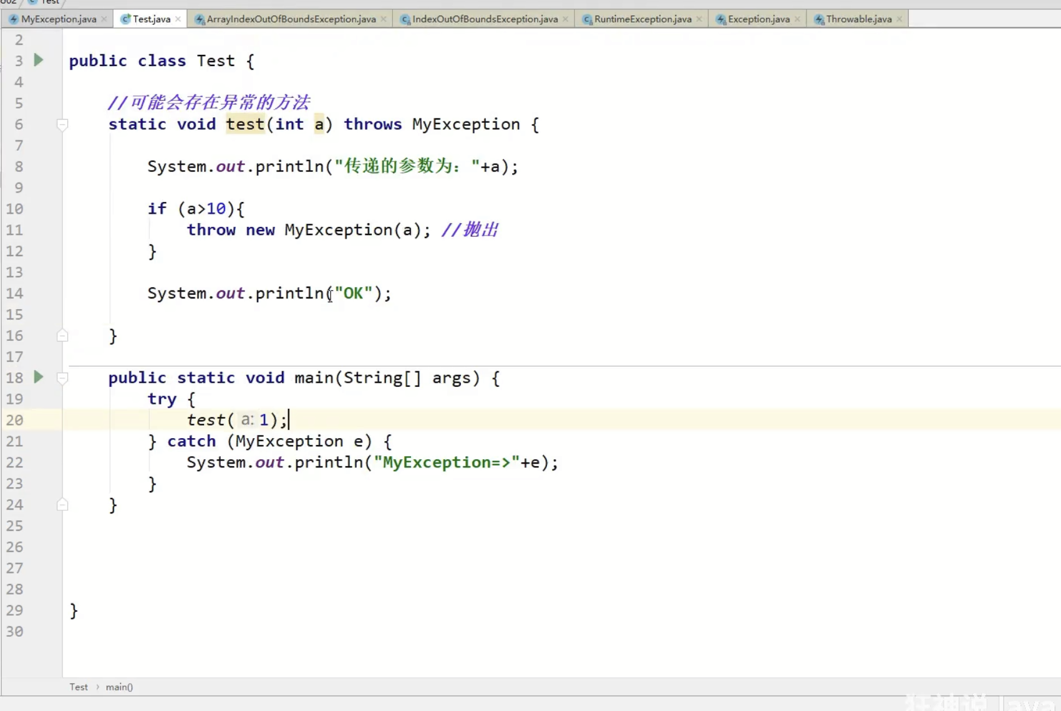This screenshot has height=711, width=1061.
Task: Click the Test breadcrumb at the bottom
Action: pyautogui.click(x=79, y=687)
